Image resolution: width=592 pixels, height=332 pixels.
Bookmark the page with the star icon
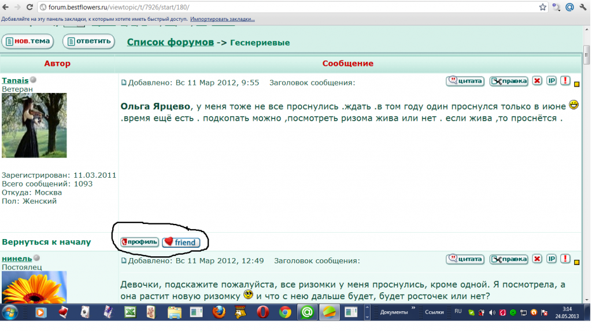point(543,8)
